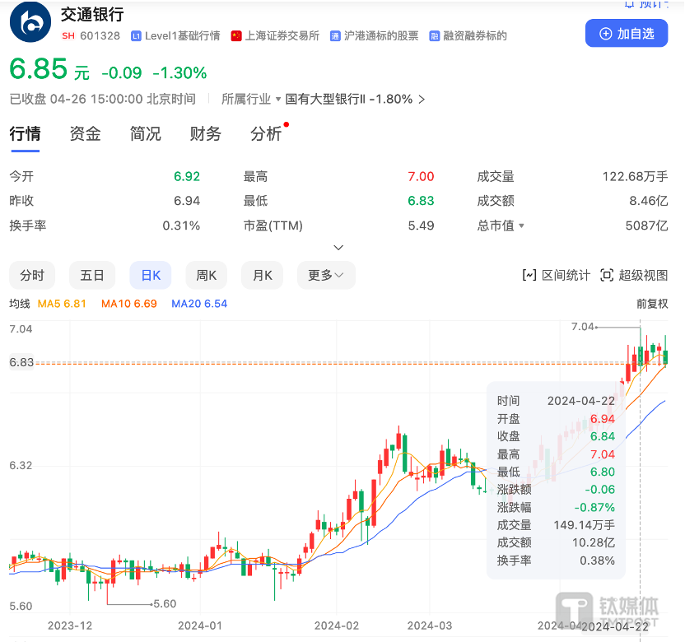
Task: Click the 沪港通标的股票 tag icon
Action: click(x=335, y=36)
